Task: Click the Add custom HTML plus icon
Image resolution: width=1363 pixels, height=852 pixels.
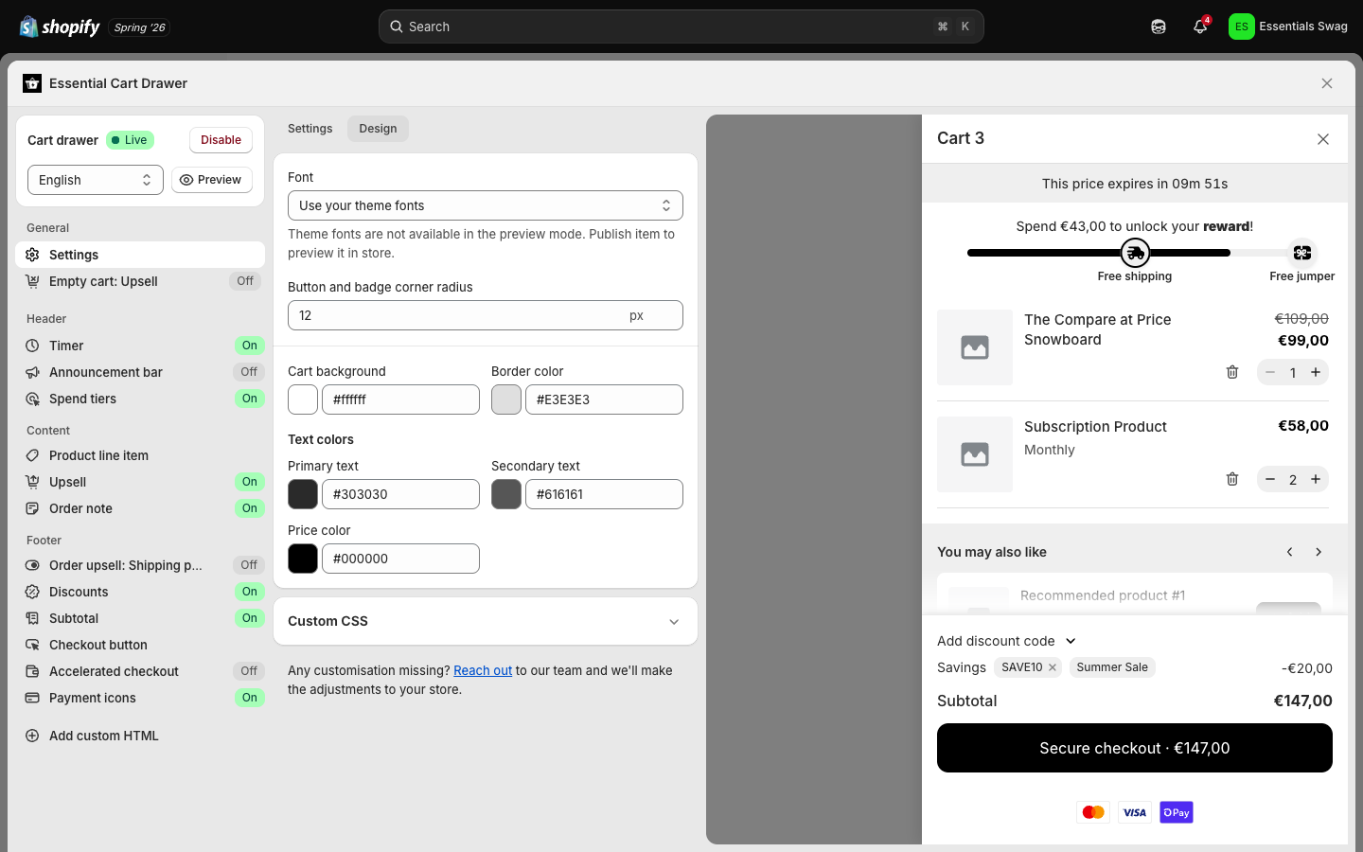Action: [x=32, y=736]
